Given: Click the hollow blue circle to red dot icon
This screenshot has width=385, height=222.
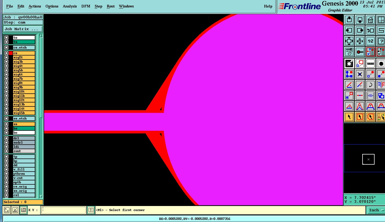Looking at the screenshot, I should [370, 74].
